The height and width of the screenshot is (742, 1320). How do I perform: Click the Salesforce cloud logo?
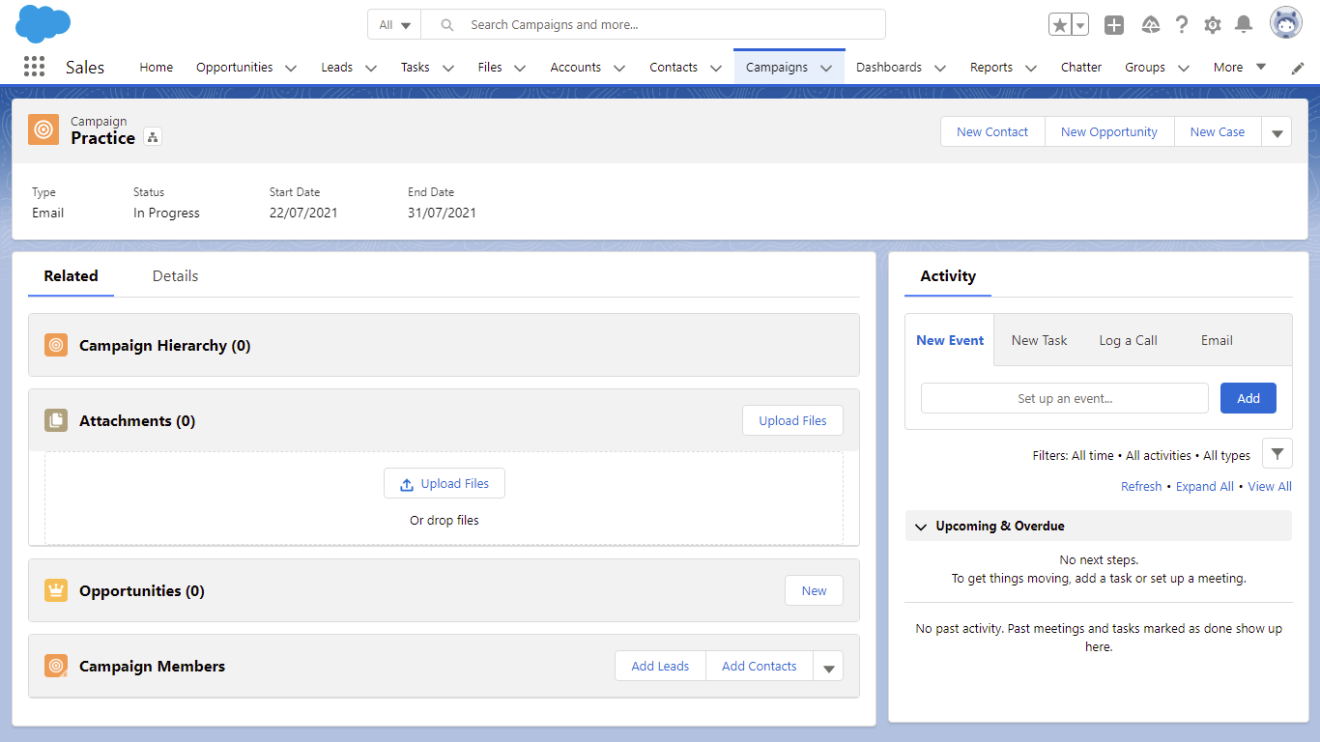(x=43, y=24)
